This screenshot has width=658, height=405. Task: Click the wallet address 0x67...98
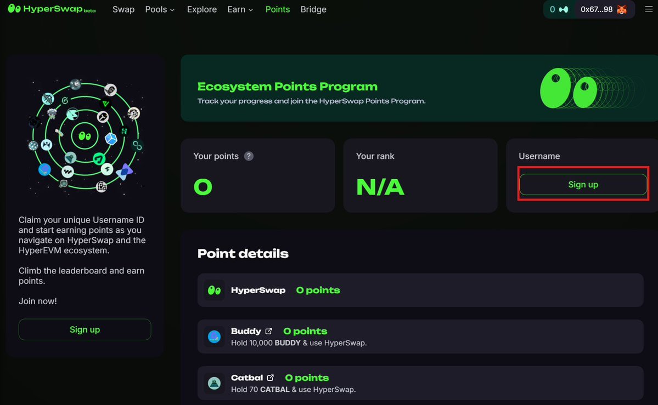point(597,9)
